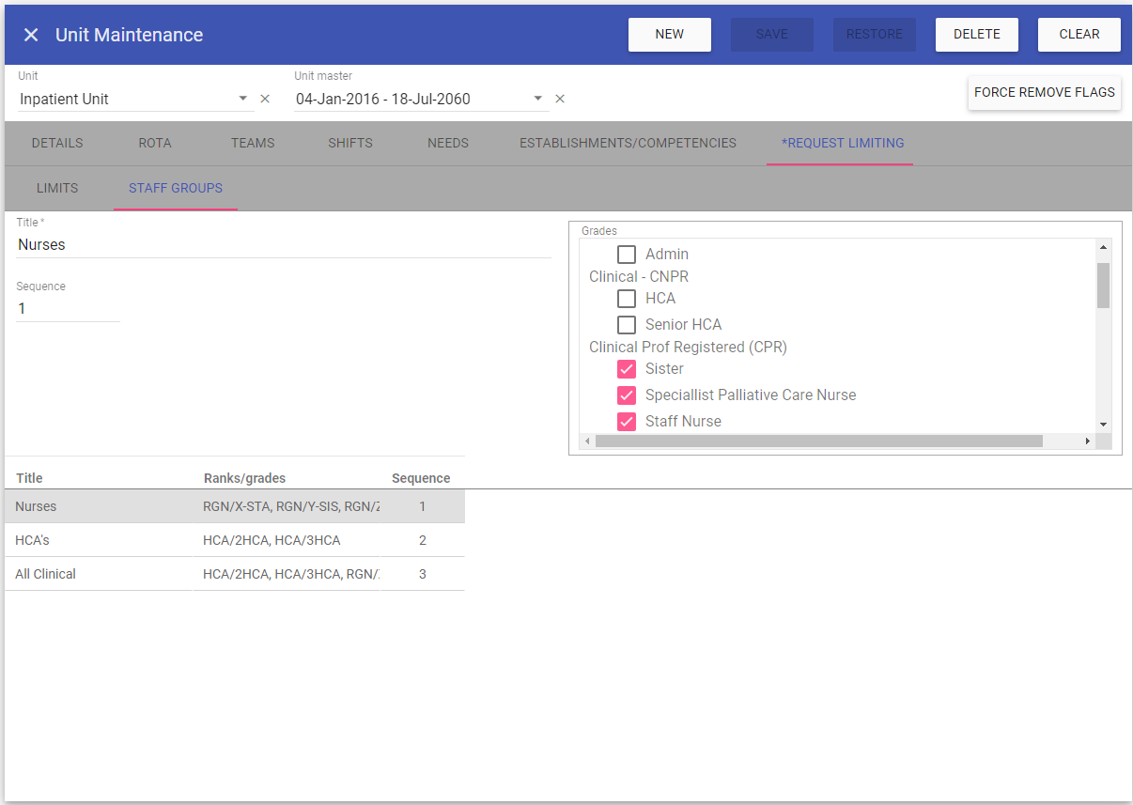
Task: Expand the Unit master dropdown
Action: click(537, 99)
